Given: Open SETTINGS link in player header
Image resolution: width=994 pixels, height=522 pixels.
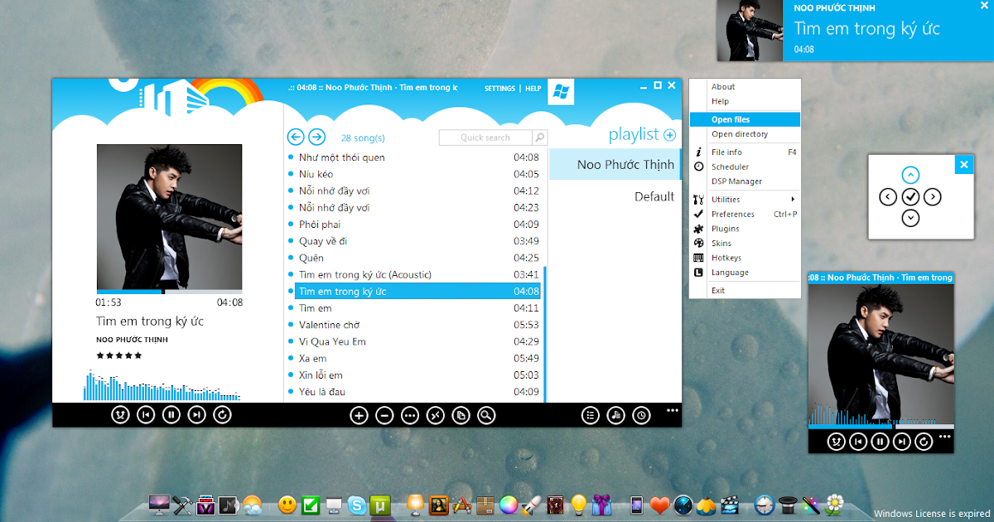Looking at the screenshot, I should [x=499, y=89].
